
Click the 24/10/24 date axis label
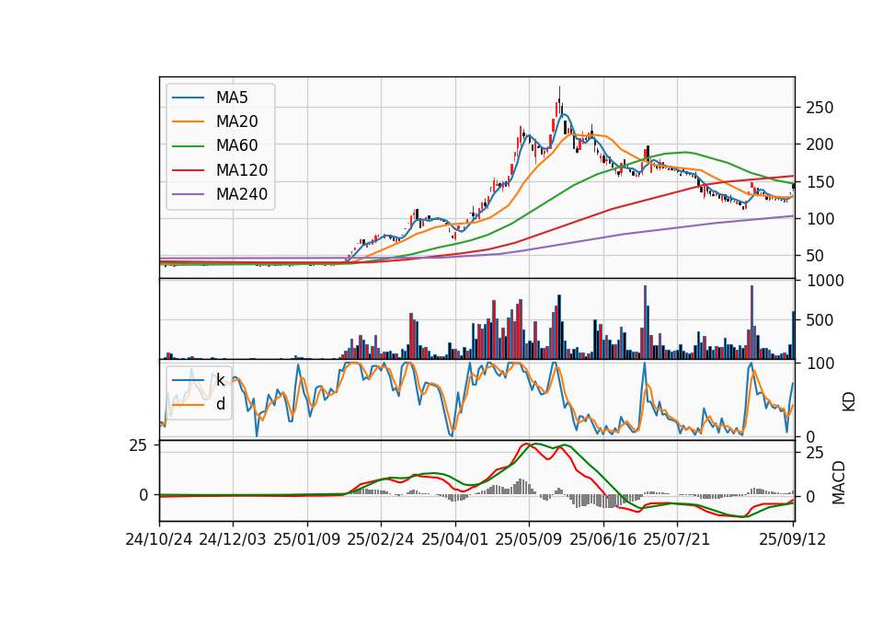click(x=159, y=540)
